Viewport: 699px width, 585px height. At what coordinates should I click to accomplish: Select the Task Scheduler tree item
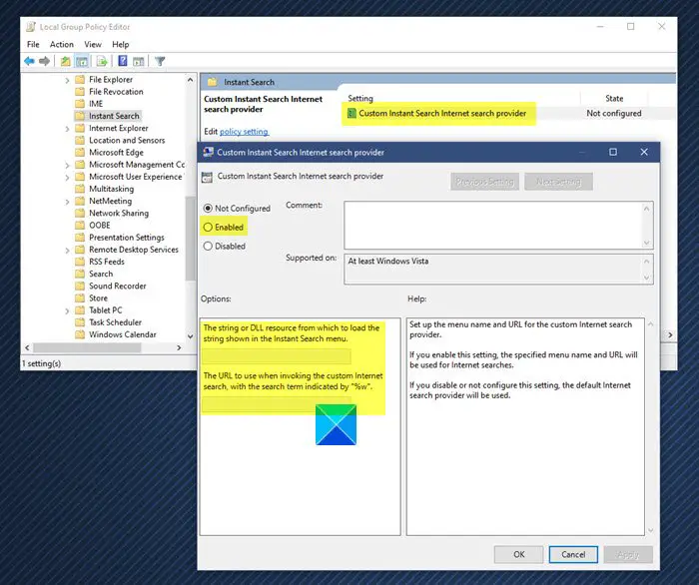[115, 322]
